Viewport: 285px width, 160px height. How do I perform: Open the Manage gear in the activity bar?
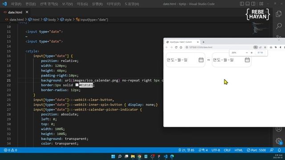(279, 141)
